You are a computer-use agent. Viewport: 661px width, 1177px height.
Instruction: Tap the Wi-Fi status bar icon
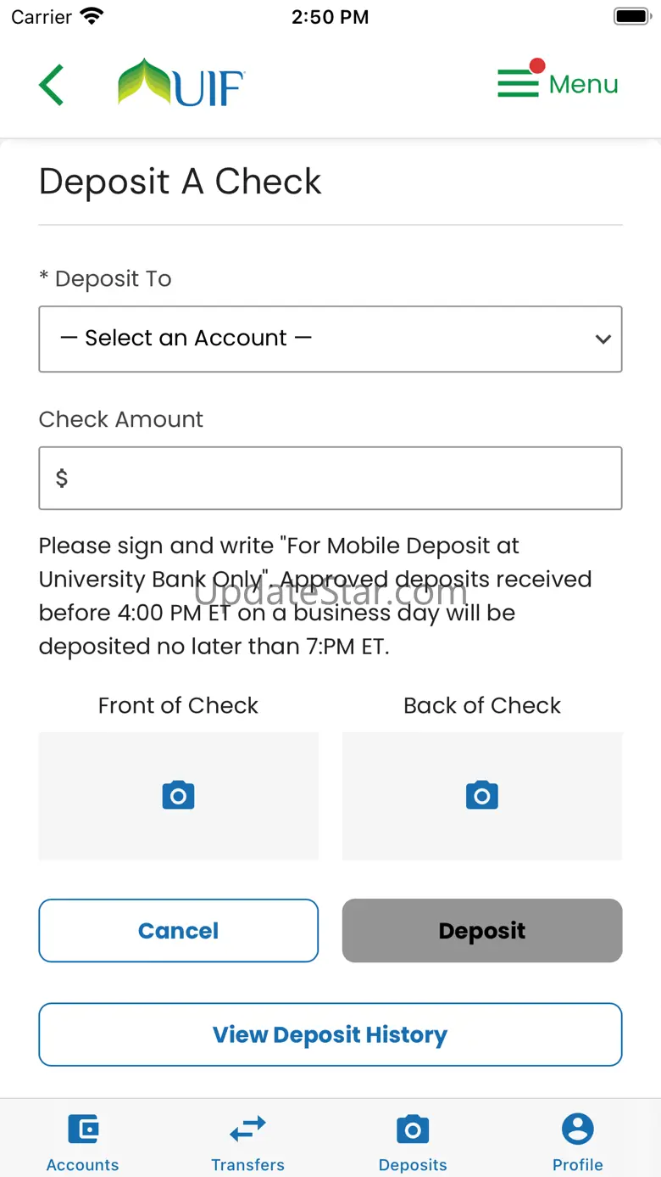[x=91, y=16]
